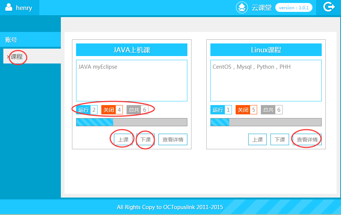Click the CentOS, Mysql description box

[266, 80]
